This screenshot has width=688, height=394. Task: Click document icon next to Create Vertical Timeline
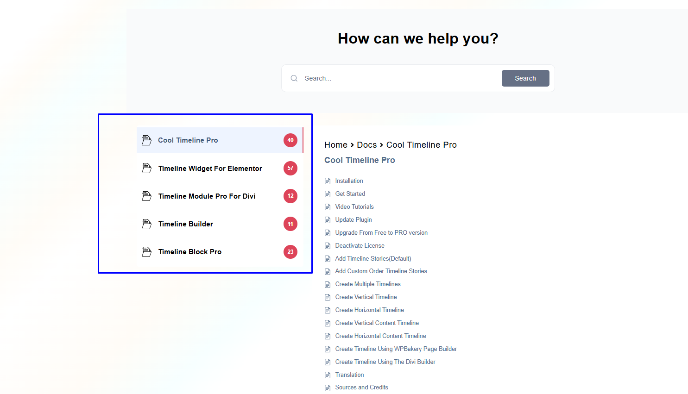pyautogui.click(x=328, y=297)
